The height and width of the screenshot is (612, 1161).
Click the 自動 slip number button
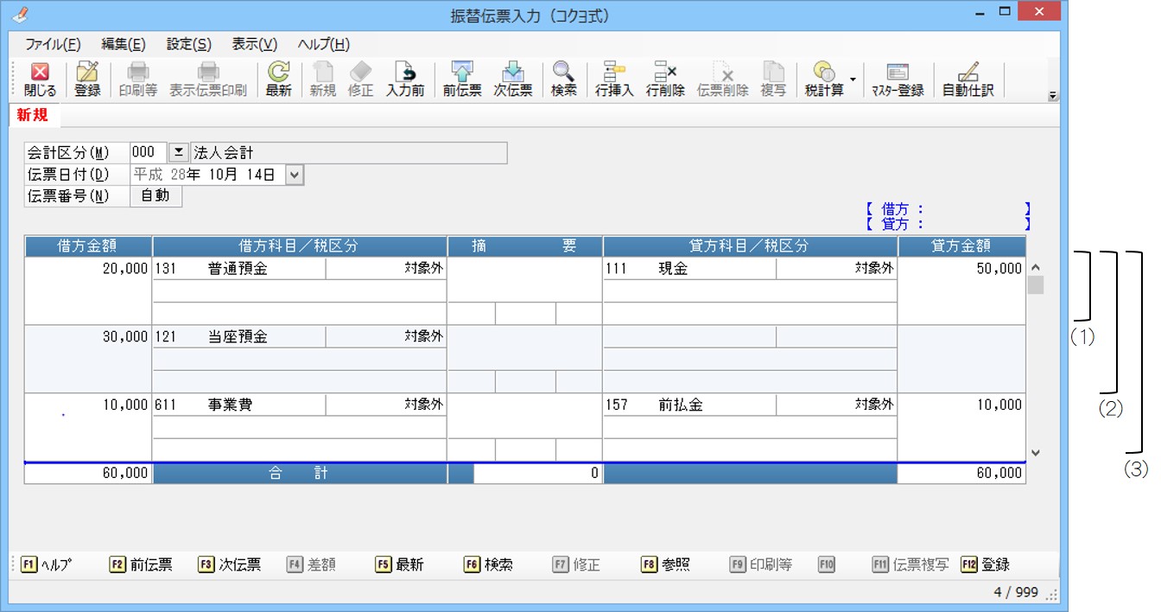(155, 196)
